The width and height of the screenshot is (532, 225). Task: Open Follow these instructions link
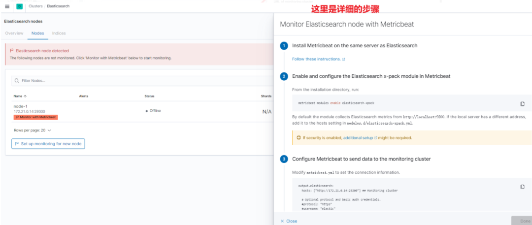316,59
